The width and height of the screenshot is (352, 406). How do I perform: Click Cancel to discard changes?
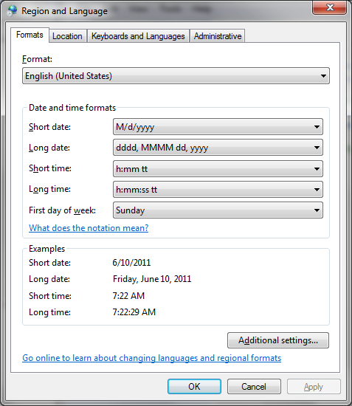point(254,387)
